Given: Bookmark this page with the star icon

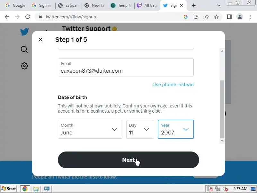Looking at the screenshot, I should [217, 17].
